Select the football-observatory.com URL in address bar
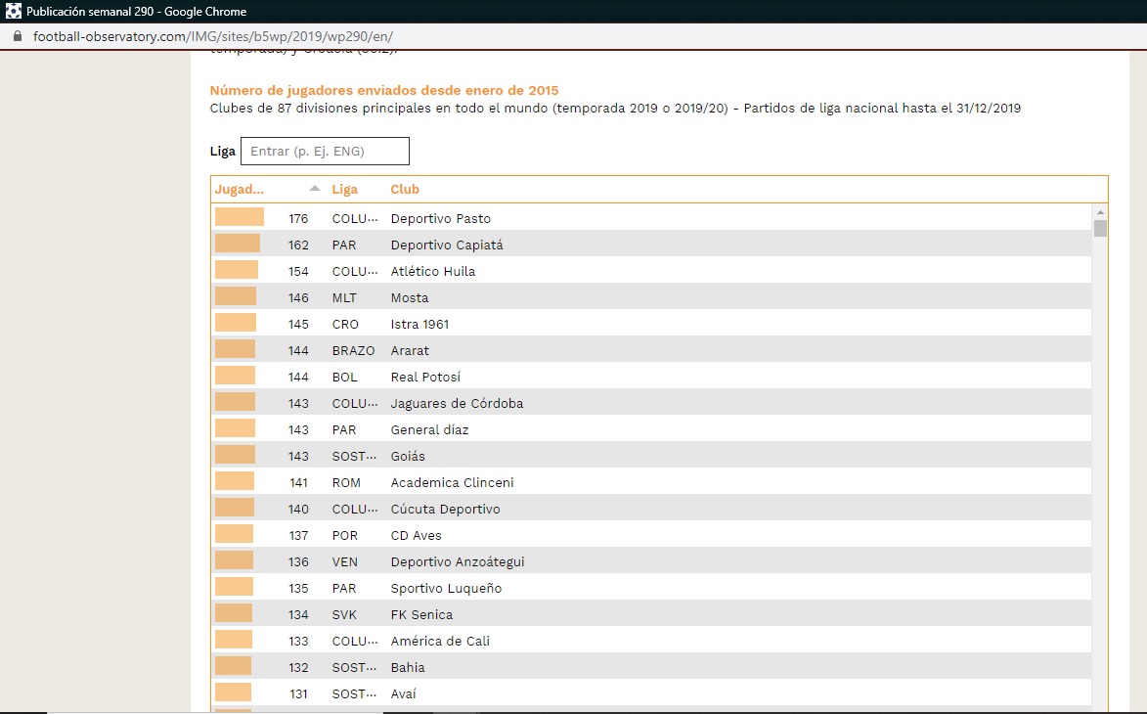Image resolution: width=1147 pixels, height=714 pixels. [213, 36]
